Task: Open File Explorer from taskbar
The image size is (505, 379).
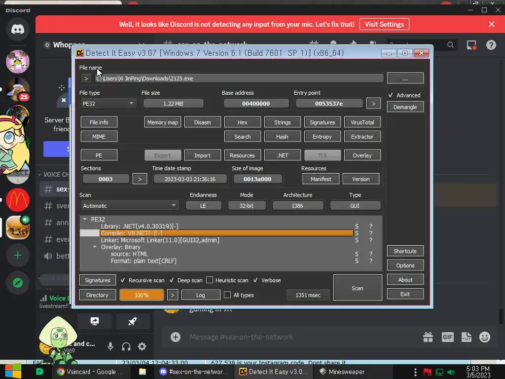Action: click(143, 372)
